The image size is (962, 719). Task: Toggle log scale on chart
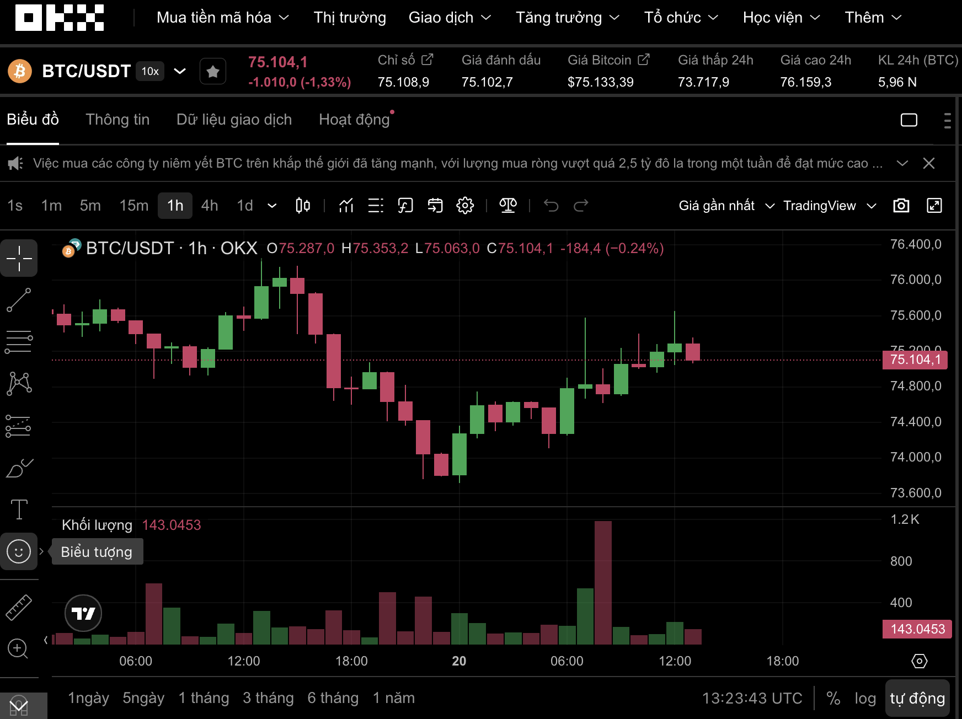click(x=865, y=698)
